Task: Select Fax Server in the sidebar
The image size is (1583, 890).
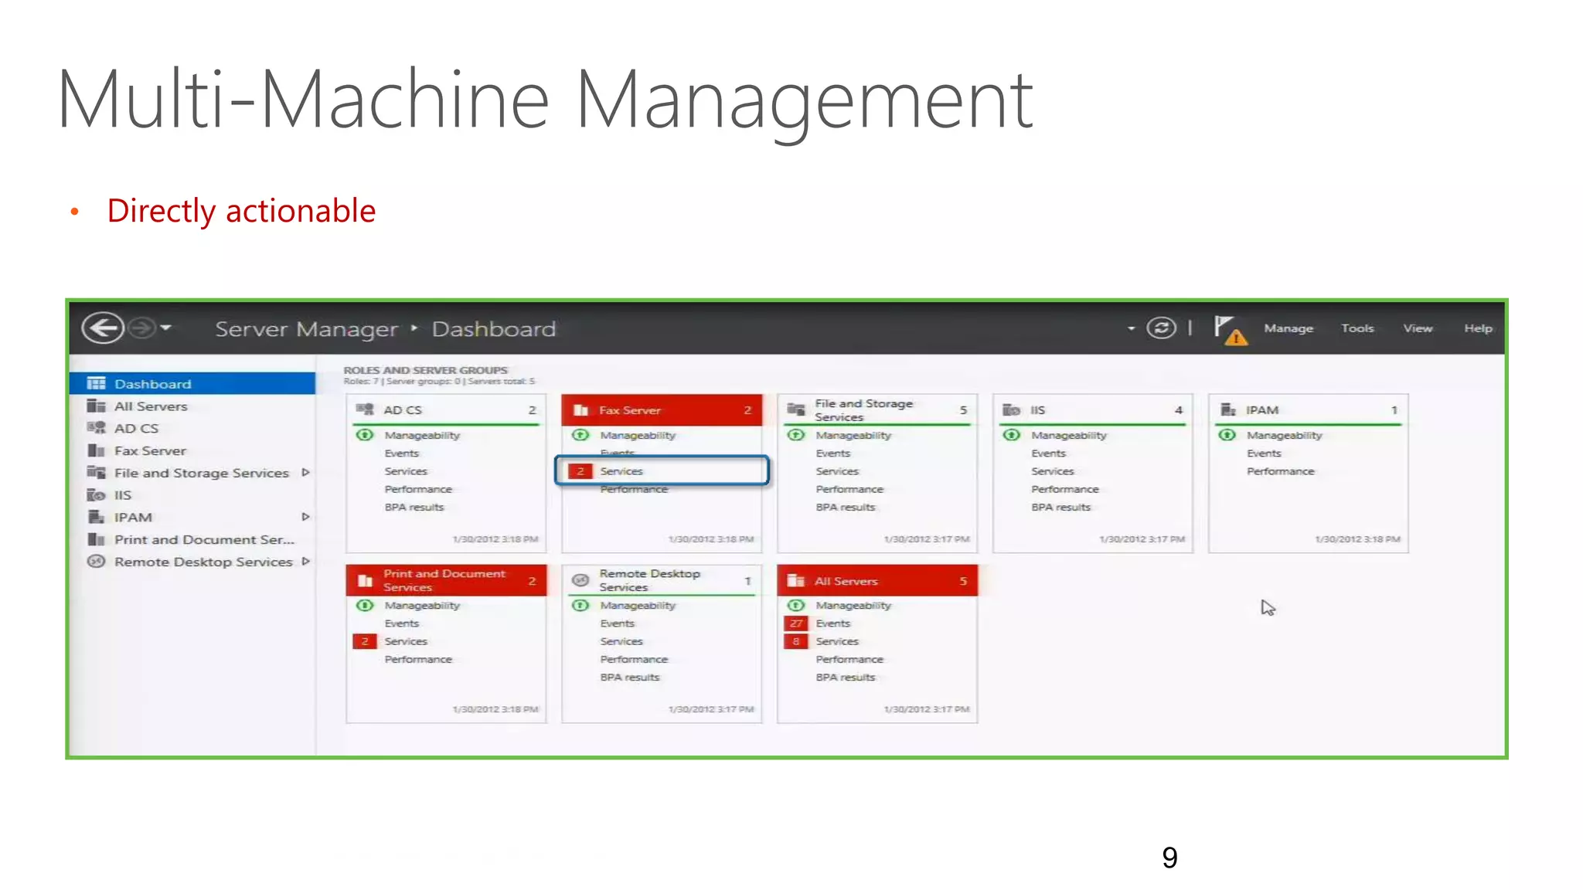Action: [192, 451]
